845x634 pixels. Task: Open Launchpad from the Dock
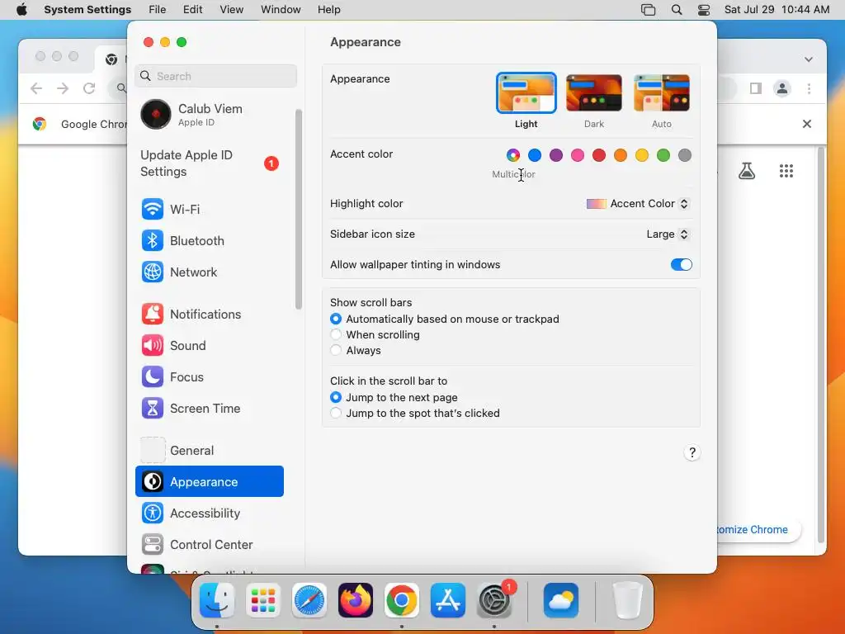point(263,600)
